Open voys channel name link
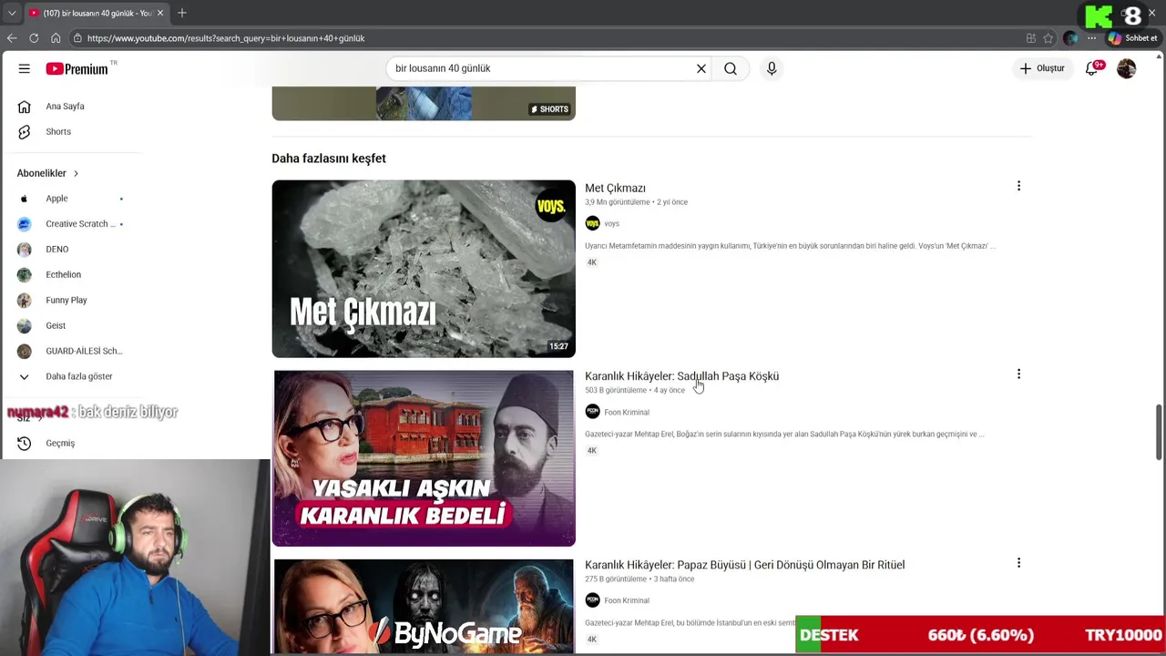 click(x=611, y=224)
